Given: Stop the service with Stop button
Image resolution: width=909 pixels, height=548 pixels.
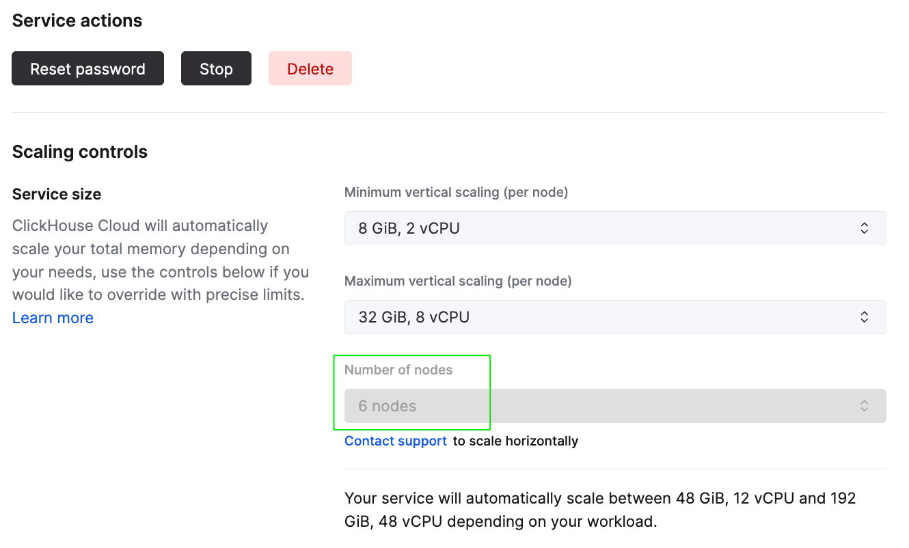Looking at the screenshot, I should click(216, 69).
